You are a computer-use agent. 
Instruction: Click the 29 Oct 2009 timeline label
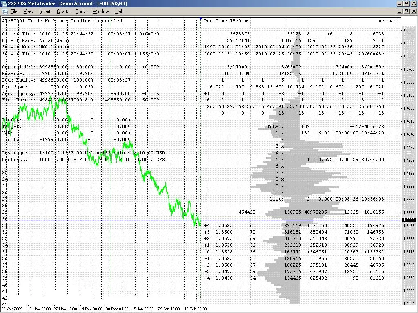pyautogui.click(x=12, y=309)
